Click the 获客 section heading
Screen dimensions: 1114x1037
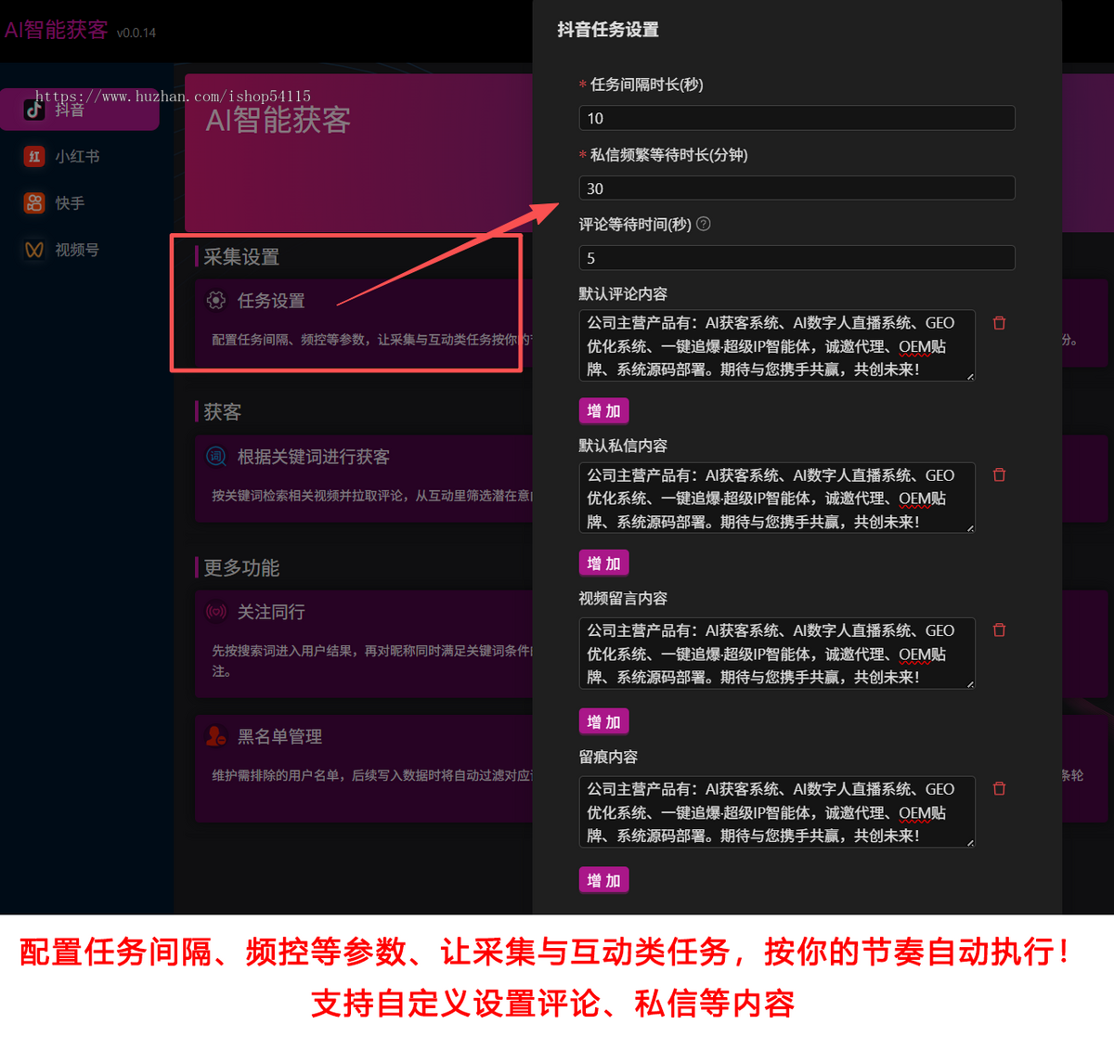tap(223, 412)
